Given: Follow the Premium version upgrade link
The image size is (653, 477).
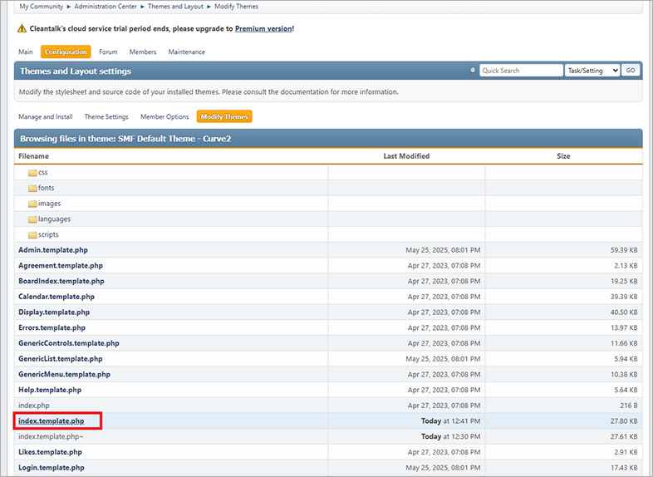Looking at the screenshot, I should click(263, 29).
